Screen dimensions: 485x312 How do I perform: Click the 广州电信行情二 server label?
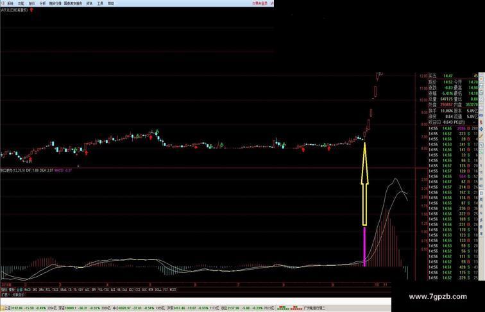coord(314,308)
